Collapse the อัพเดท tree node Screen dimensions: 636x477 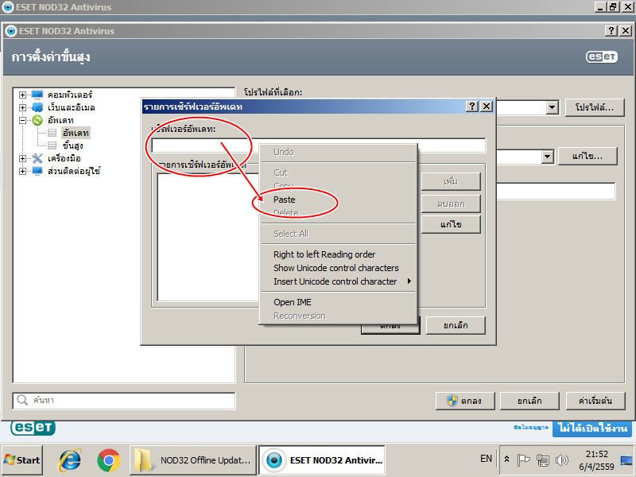(x=23, y=120)
